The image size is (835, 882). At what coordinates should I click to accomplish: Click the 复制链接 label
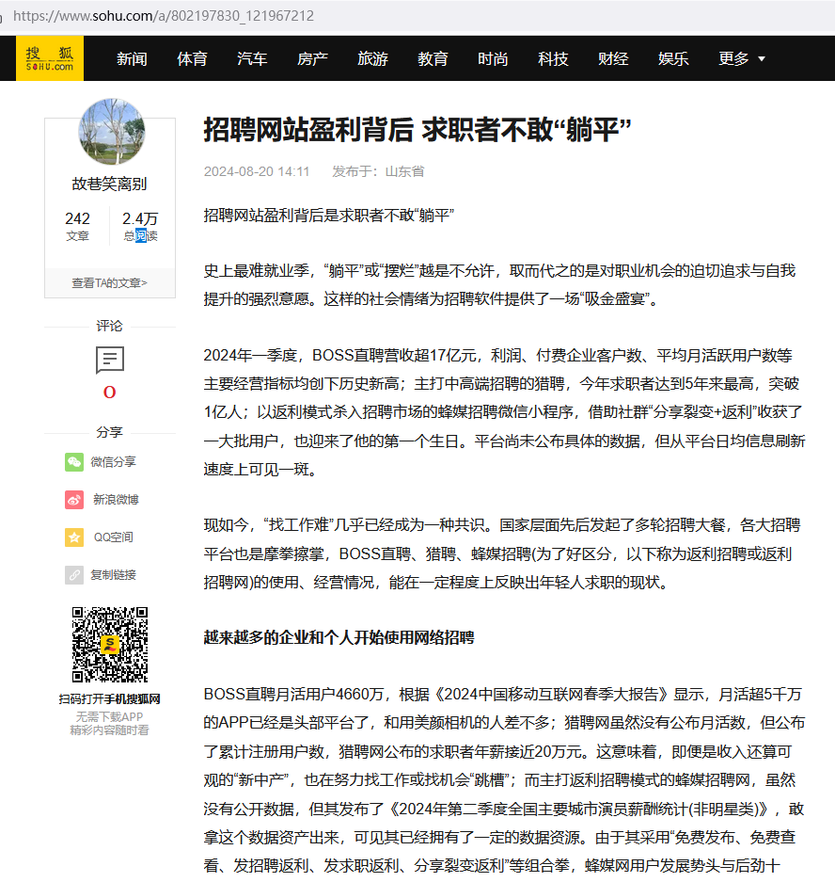pos(114,575)
